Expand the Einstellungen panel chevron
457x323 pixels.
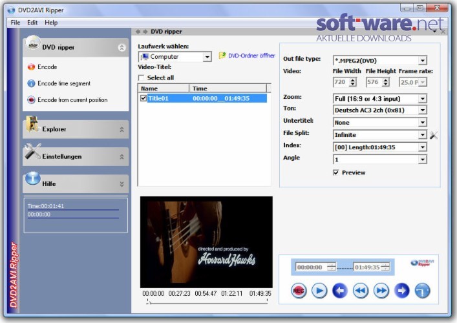[122, 157]
